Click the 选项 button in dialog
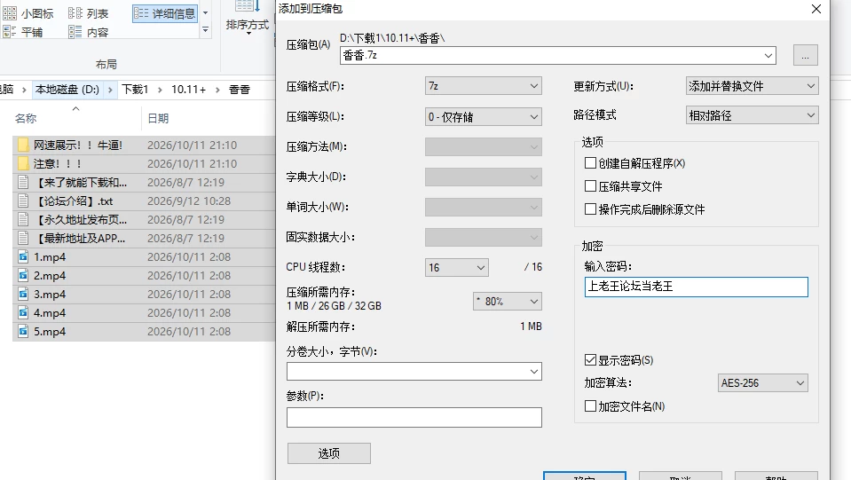Screen dimensions: 851x480 tap(329, 453)
